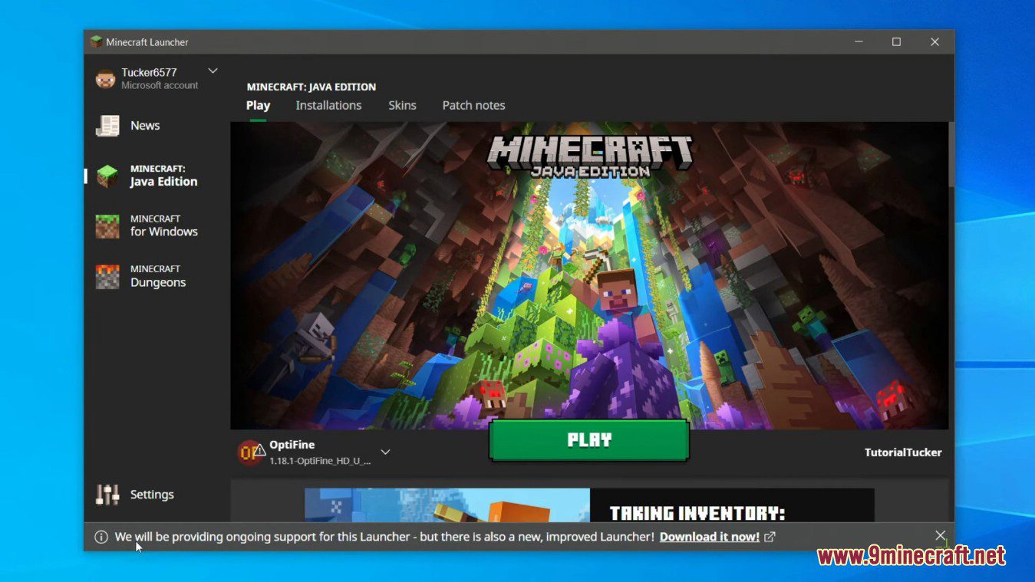1035x582 pixels.
Task: Select the Java Edition grass block icon
Action: [x=107, y=176]
